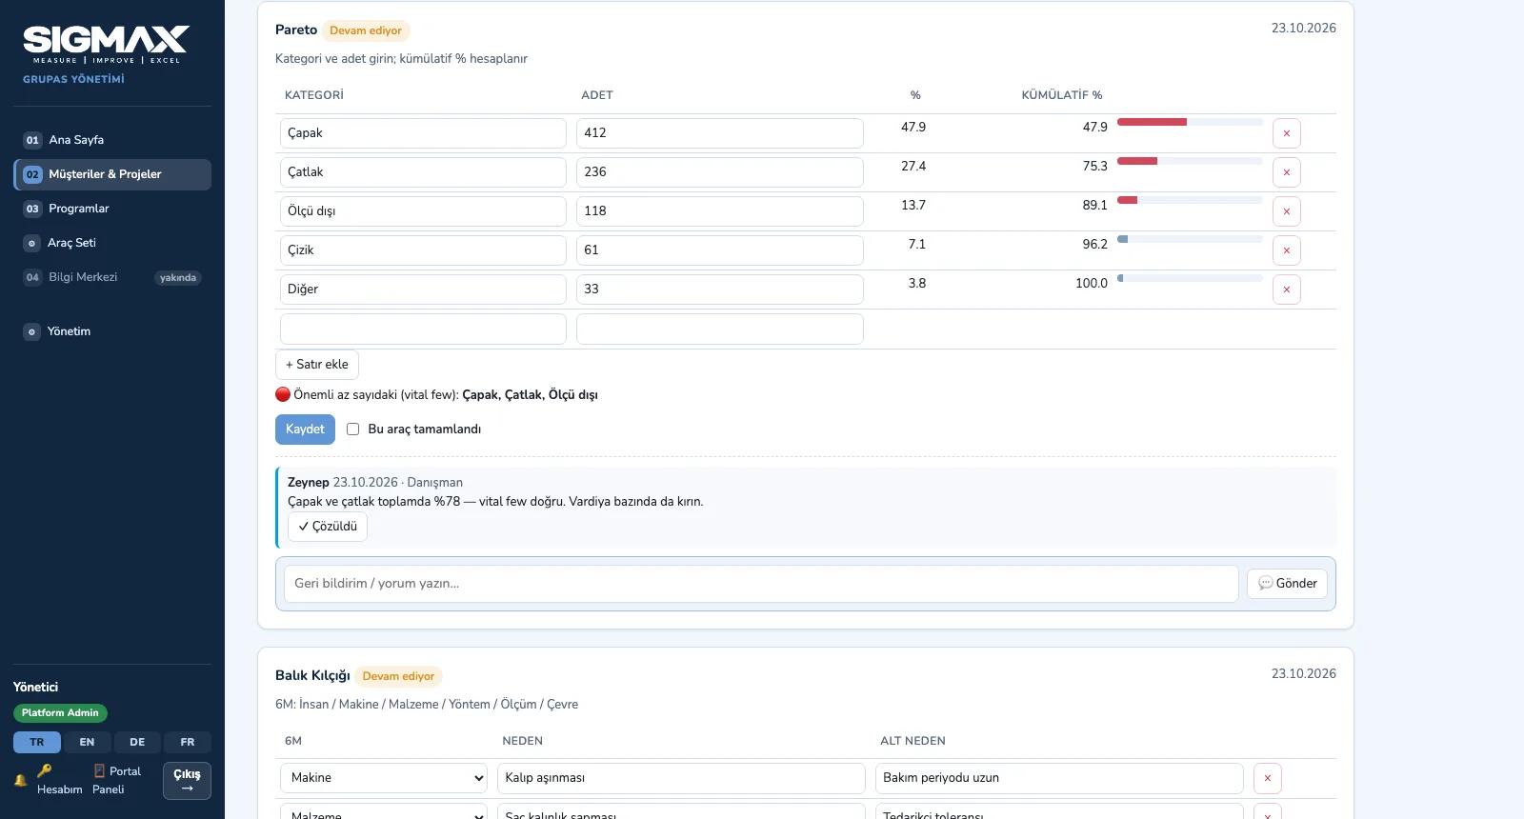Click the Platform Admin badge
This screenshot has width=1524, height=819.
click(x=60, y=713)
